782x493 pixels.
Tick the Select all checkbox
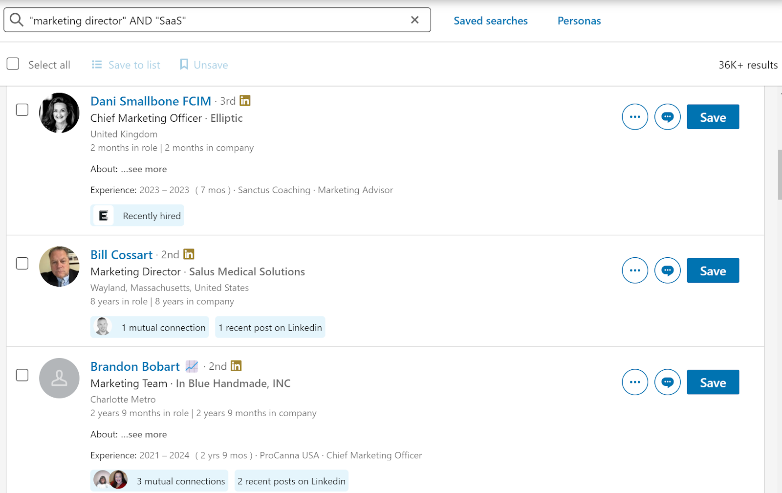pos(13,64)
